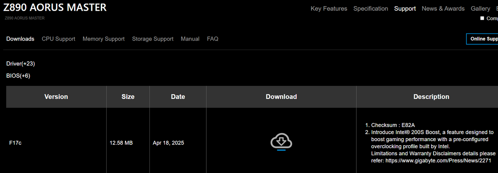The image size is (498, 173).
Task: Open the Gallery tab
Action: tap(480, 9)
